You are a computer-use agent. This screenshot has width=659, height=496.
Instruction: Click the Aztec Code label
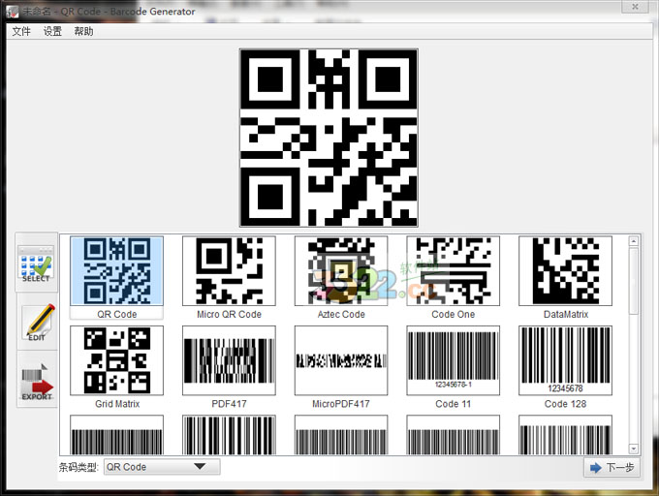pos(341,314)
